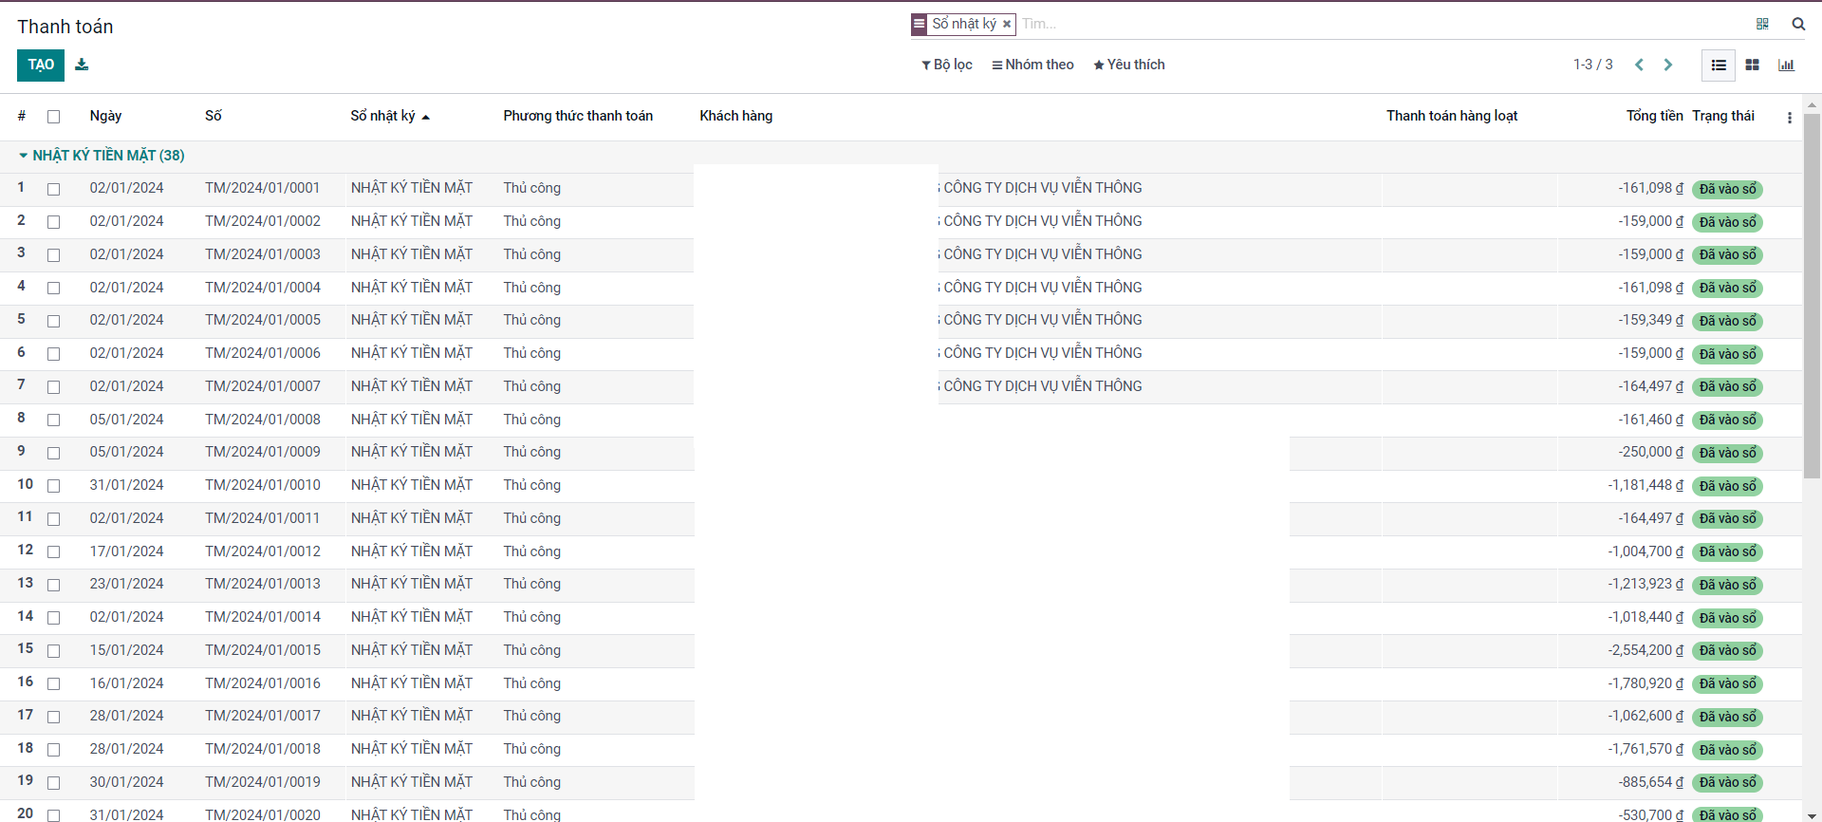Open the optional columns menu
1822x822 pixels.
1790,117
